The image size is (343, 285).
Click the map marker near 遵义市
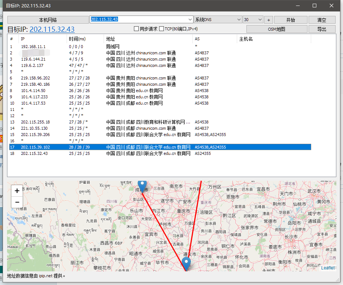(x=186, y=264)
